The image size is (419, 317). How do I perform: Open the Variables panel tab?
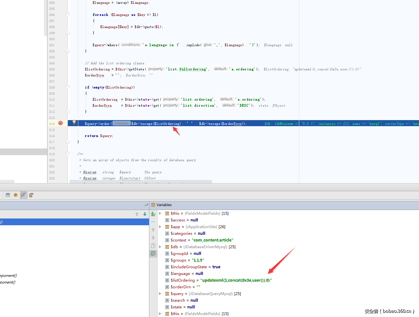pyautogui.click(x=164, y=205)
